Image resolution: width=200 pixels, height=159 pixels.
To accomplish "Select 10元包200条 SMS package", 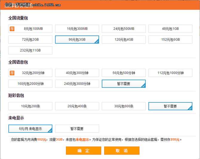I will pyautogui.click(x=30, y=106).
